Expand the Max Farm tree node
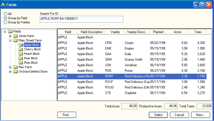 pos(10,67)
